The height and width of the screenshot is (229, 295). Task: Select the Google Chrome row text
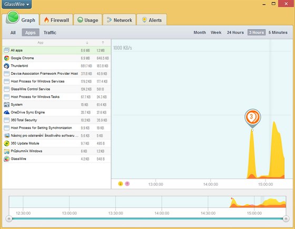(x=22, y=58)
